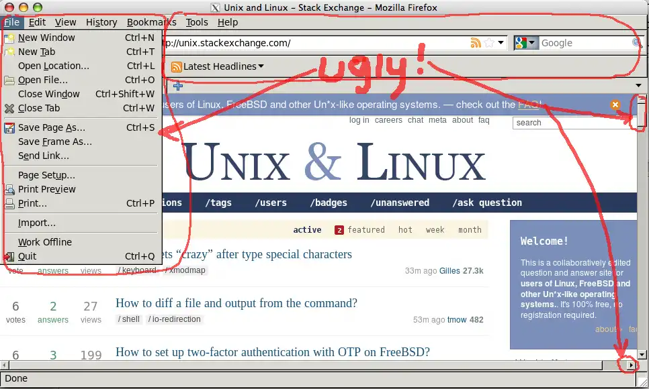Screen dimensions: 649x389
Task: Open Google search engine dropdown
Action: (x=526, y=42)
